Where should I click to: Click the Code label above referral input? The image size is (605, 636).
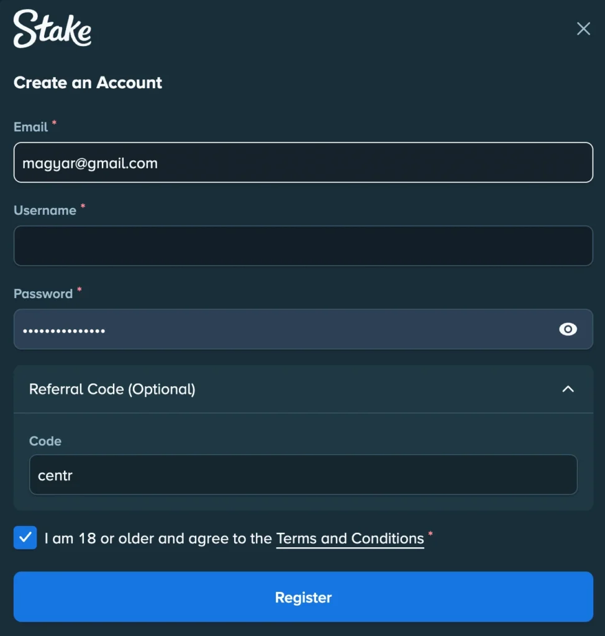(45, 441)
